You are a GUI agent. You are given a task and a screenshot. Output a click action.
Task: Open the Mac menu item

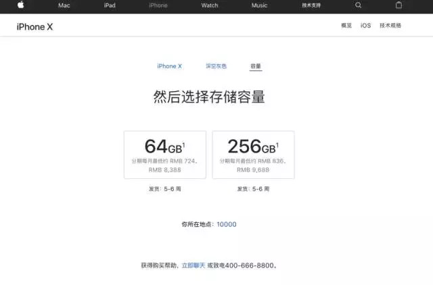point(64,5)
